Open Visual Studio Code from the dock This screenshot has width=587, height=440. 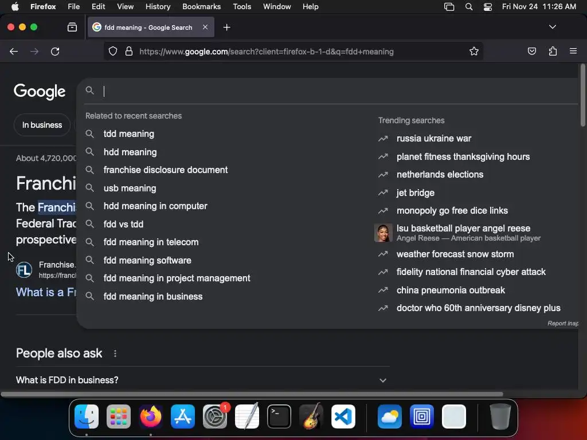(x=343, y=417)
